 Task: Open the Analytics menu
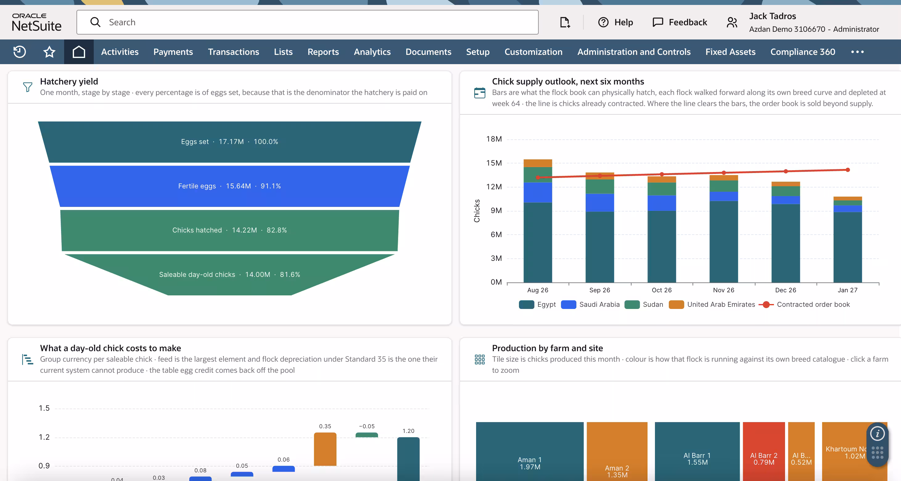(x=372, y=52)
